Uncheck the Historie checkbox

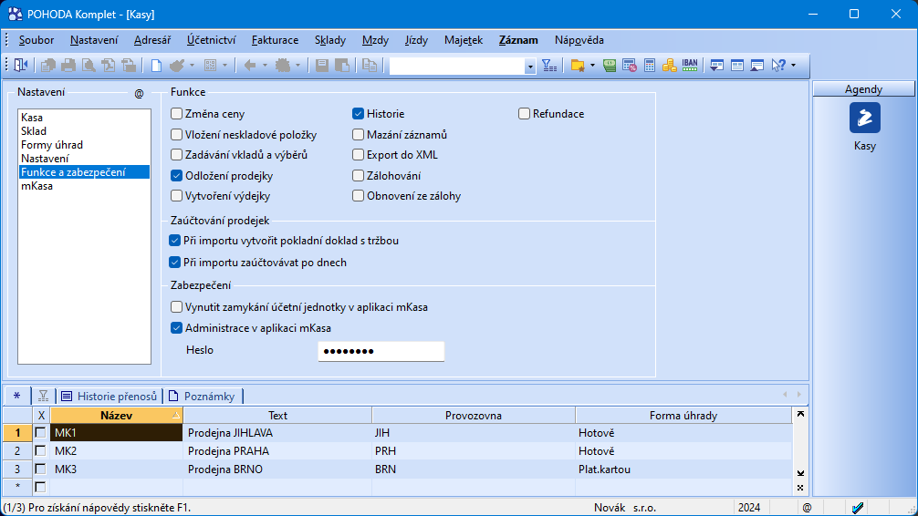pos(358,113)
